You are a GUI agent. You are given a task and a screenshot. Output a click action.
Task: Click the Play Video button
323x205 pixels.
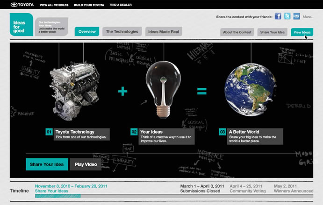86,164
